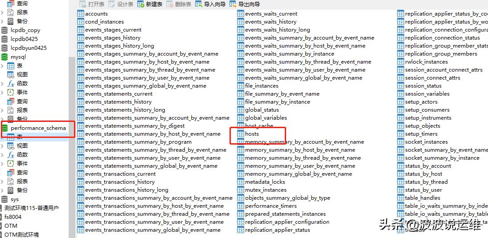
Task: Select the status_by_user table
Action: (x=423, y=190)
